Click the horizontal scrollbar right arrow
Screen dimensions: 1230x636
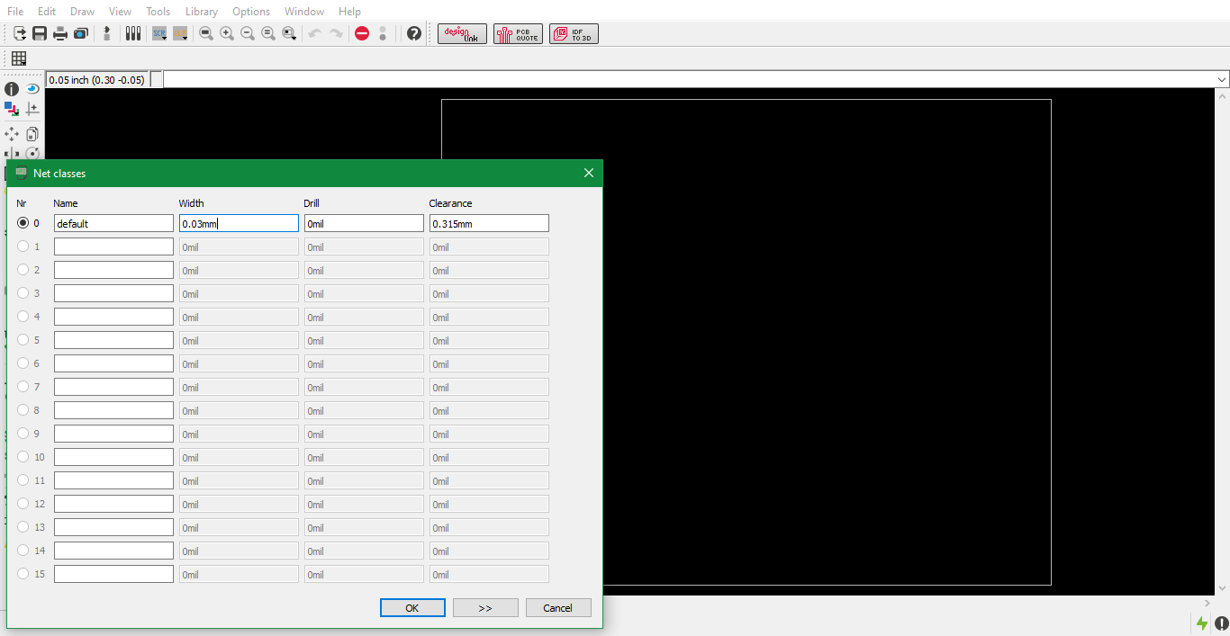[x=1207, y=604]
